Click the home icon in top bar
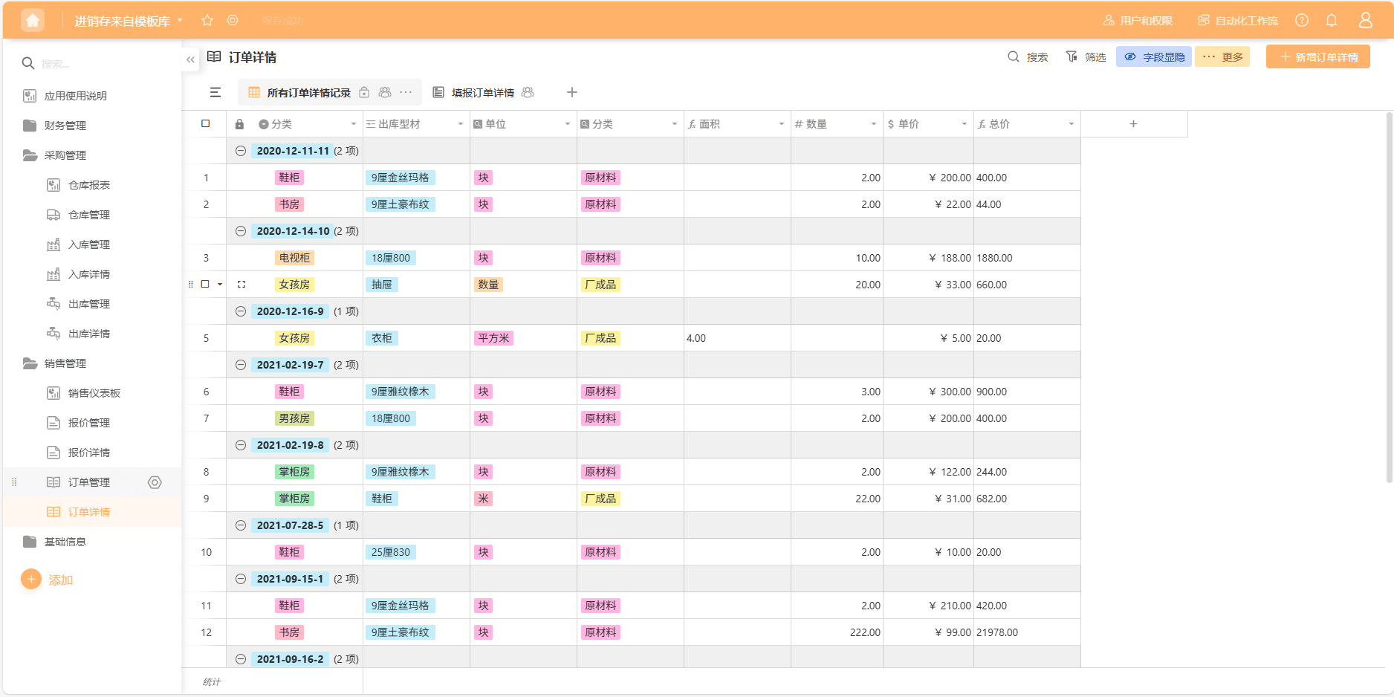The height and width of the screenshot is (697, 1394). click(32, 21)
